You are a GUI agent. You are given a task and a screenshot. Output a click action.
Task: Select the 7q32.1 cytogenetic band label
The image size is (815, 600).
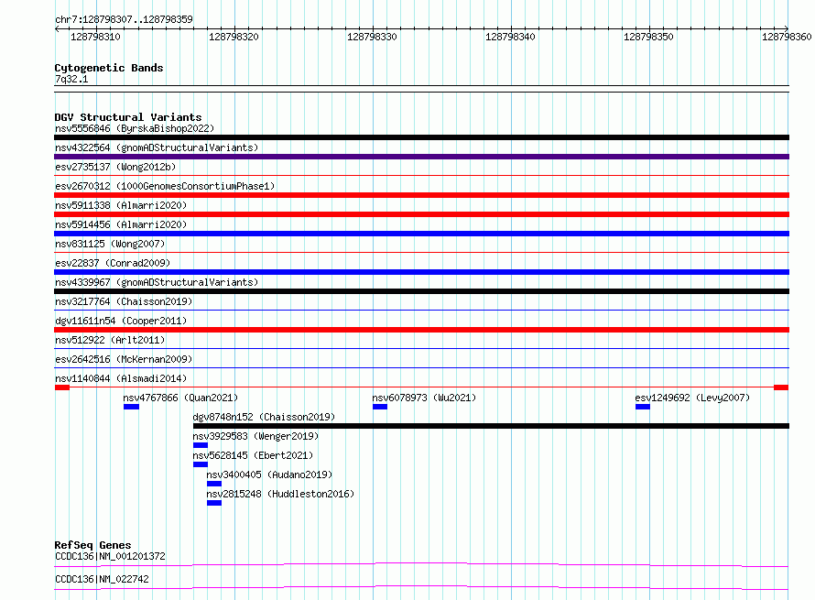[x=71, y=79]
